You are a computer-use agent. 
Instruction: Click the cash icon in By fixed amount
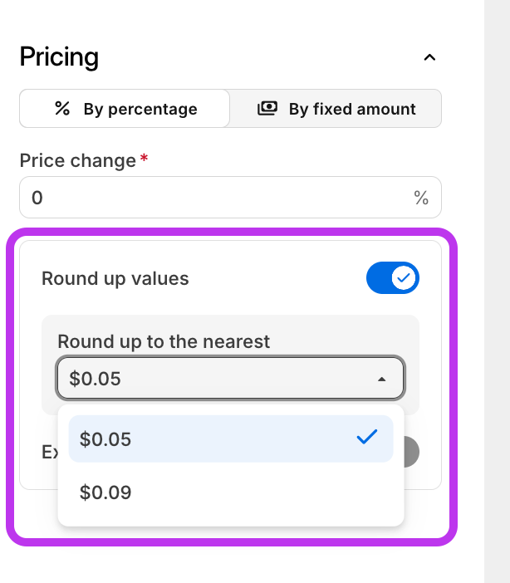point(267,109)
